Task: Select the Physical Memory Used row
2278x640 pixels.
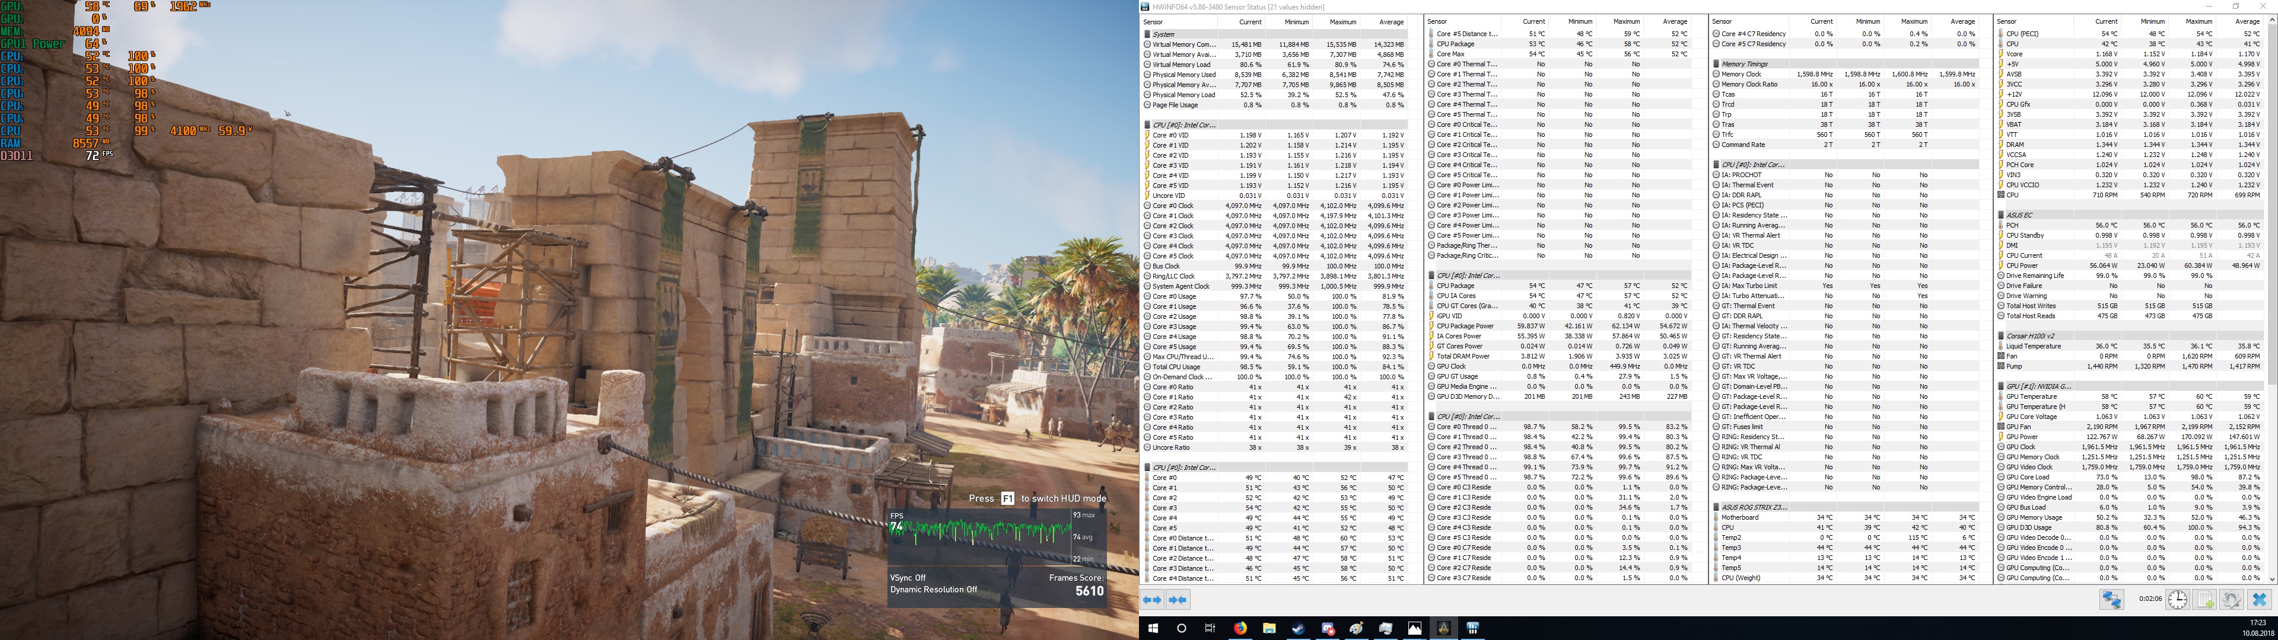Action: coord(1183,74)
